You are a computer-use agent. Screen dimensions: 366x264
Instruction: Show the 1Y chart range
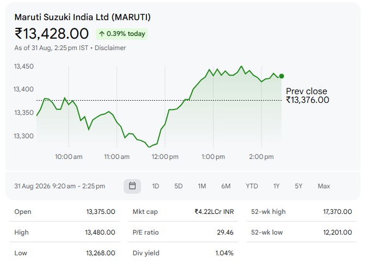pos(276,186)
